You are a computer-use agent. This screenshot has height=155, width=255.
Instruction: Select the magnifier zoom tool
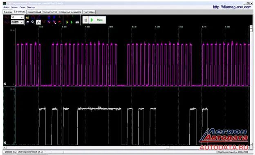coord(33,22)
